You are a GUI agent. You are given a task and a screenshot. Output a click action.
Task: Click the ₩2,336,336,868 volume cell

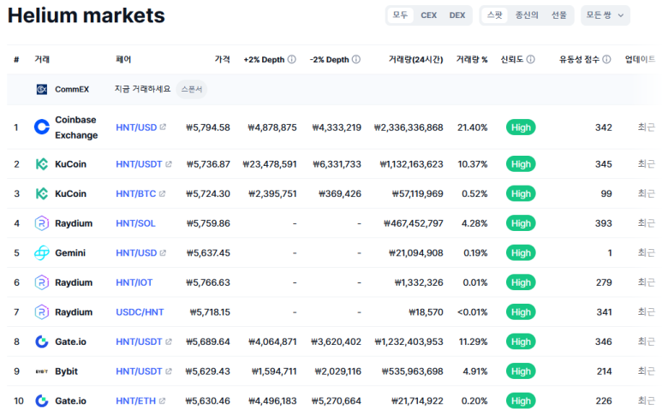pyautogui.click(x=409, y=127)
